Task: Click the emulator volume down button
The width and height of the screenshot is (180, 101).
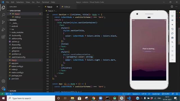Action: coord(172,25)
